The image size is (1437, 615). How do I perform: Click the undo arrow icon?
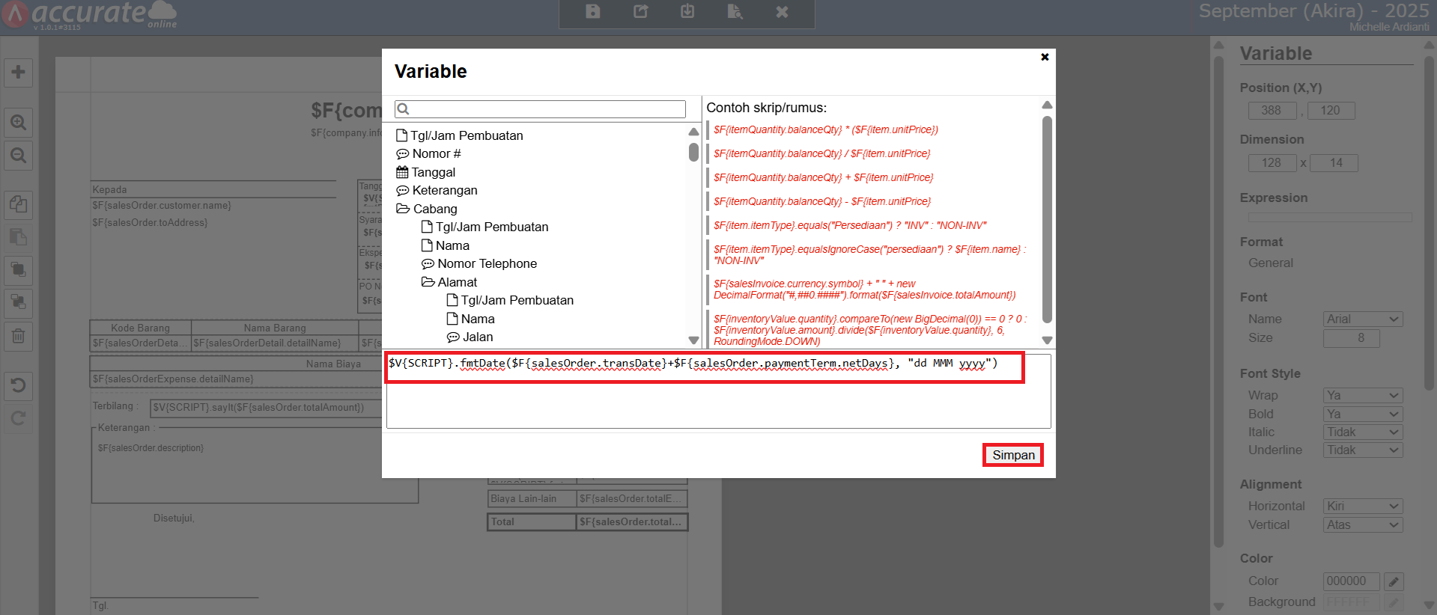18,385
